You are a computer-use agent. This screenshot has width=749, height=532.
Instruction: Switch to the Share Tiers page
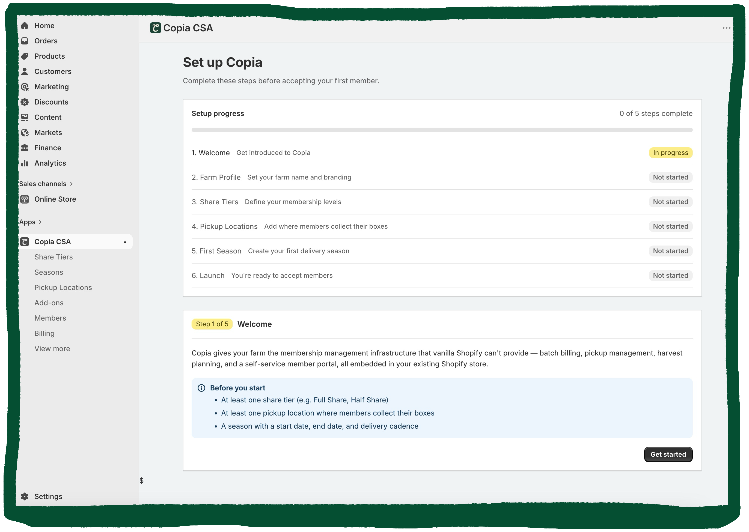tap(53, 257)
